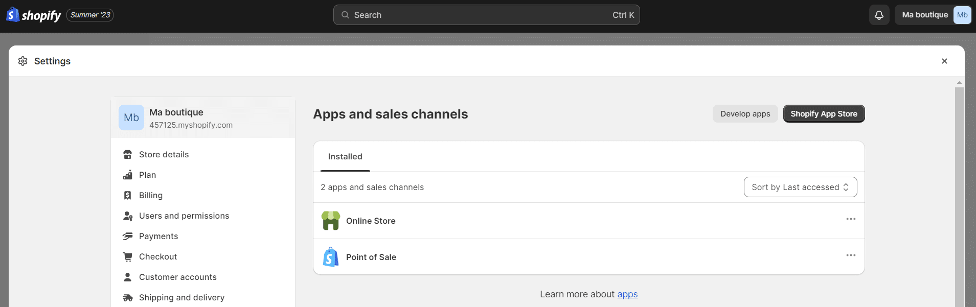Image resolution: width=976 pixels, height=307 pixels.
Task: Open more actions for Online Store
Action: pos(851,219)
